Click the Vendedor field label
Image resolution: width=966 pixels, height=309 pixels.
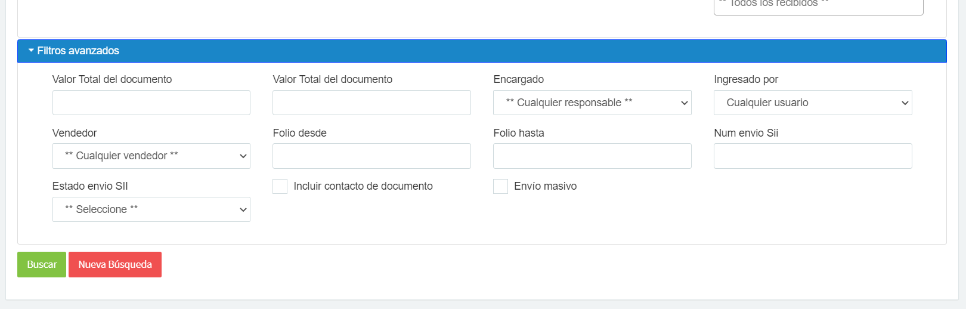click(x=75, y=133)
